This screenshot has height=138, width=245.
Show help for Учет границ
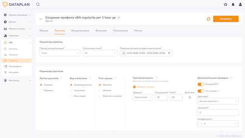coord(115,78)
